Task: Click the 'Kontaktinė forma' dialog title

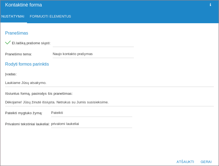Action: pos(24,5)
